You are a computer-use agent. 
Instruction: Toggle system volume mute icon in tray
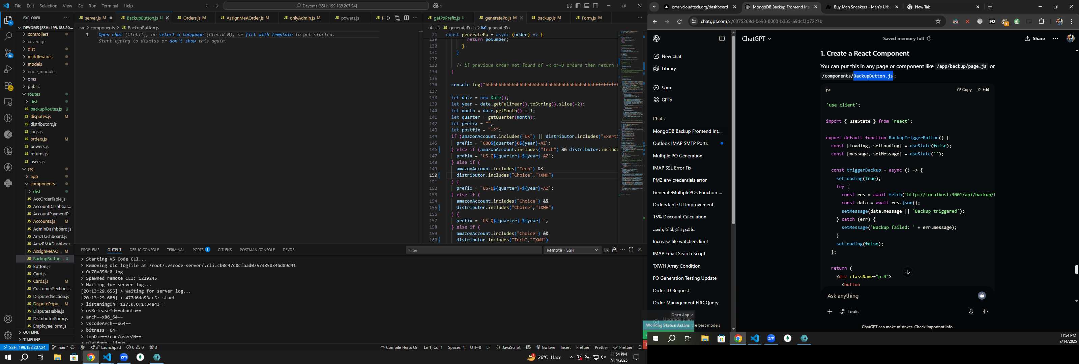[604, 357]
